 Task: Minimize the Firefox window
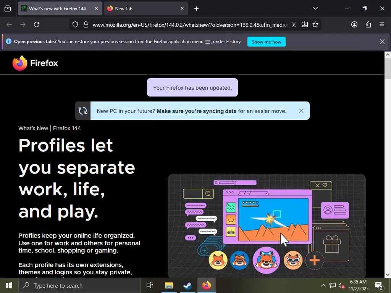[x=347, y=8]
